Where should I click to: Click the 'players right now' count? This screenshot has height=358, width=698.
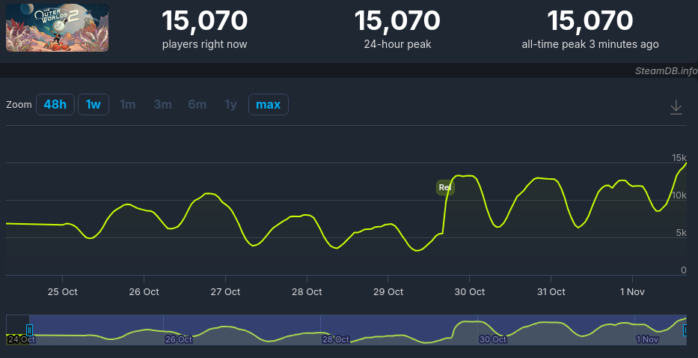[204, 20]
